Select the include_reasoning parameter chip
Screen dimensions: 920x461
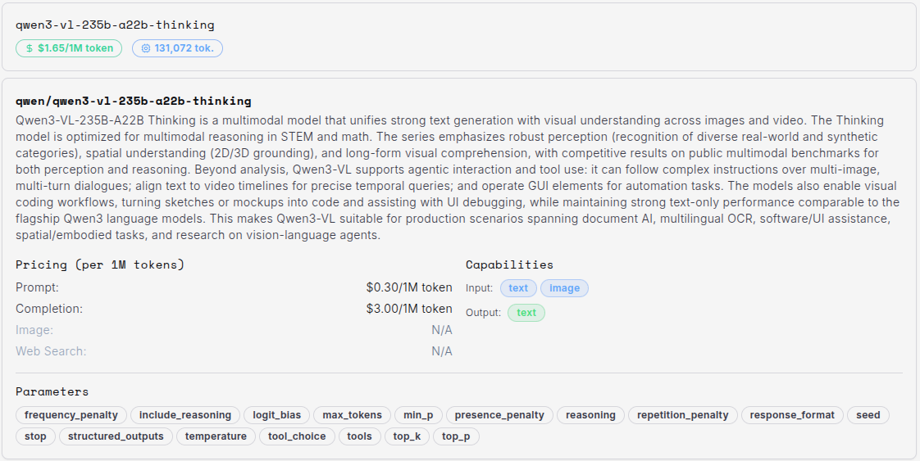[x=185, y=415]
